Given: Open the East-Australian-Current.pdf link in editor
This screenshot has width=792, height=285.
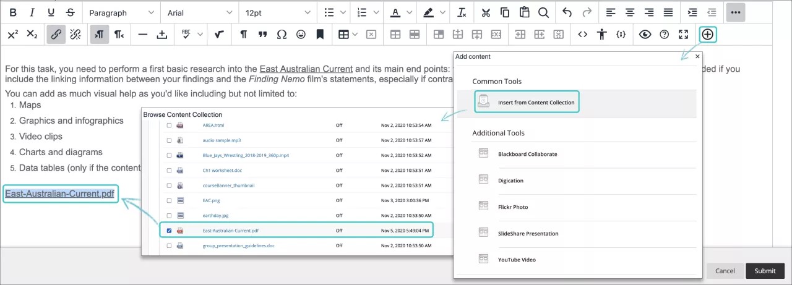Looking at the screenshot, I should [59, 194].
